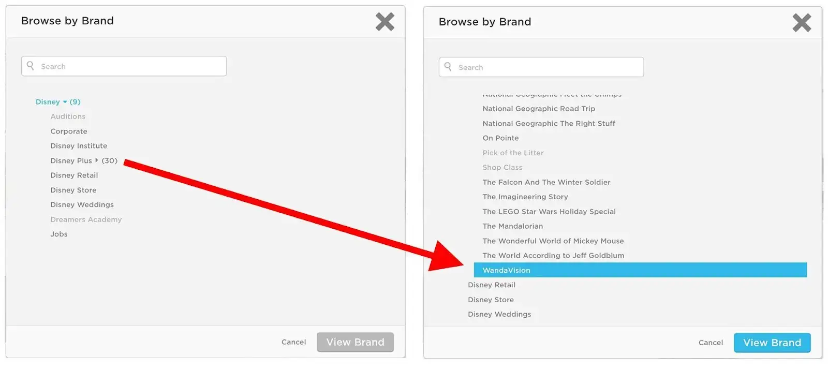Click the greyed-out View Brand button
The width and height of the screenshot is (828, 369).
point(355,342)
